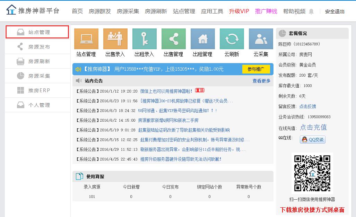
Task: Select 房源刷新 in the sidebar
Action: (37, 61)
